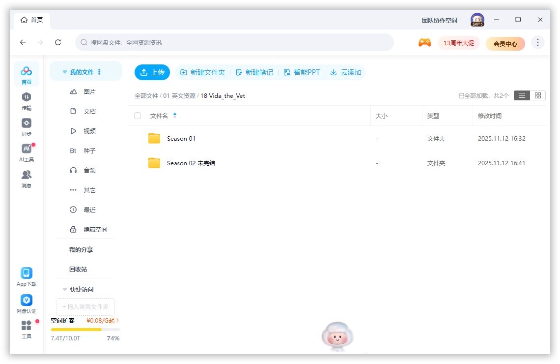Open the 消息 (Messages) icon

click(x=27, y=175)
